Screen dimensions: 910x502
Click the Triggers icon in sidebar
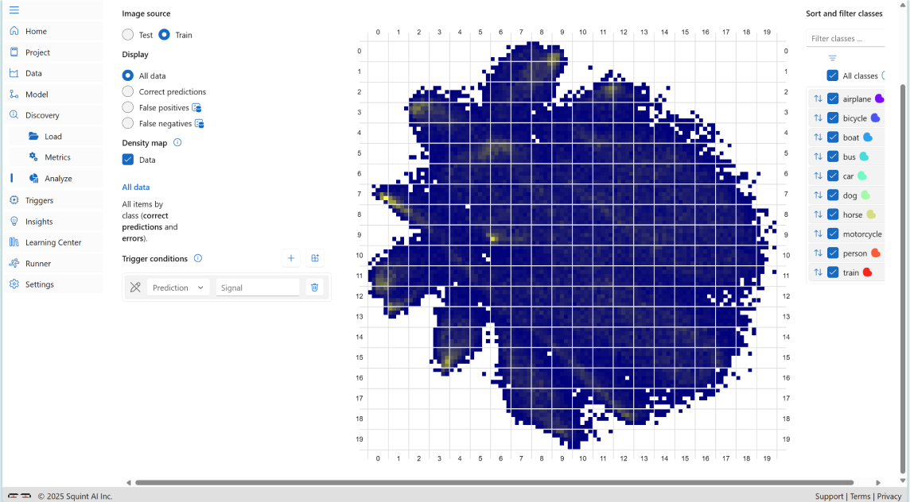pos(14,200)
